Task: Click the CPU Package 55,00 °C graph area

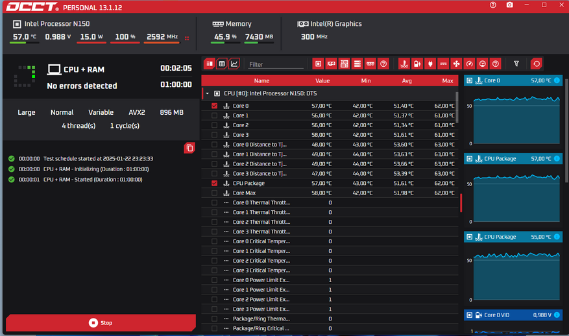Action: pyautogui.click(x=516, y=276)
